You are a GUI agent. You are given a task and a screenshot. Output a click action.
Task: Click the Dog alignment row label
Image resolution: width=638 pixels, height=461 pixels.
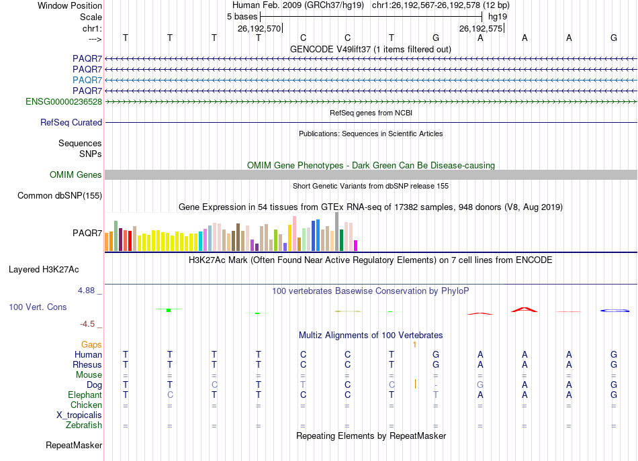click(x=94, y=385)
